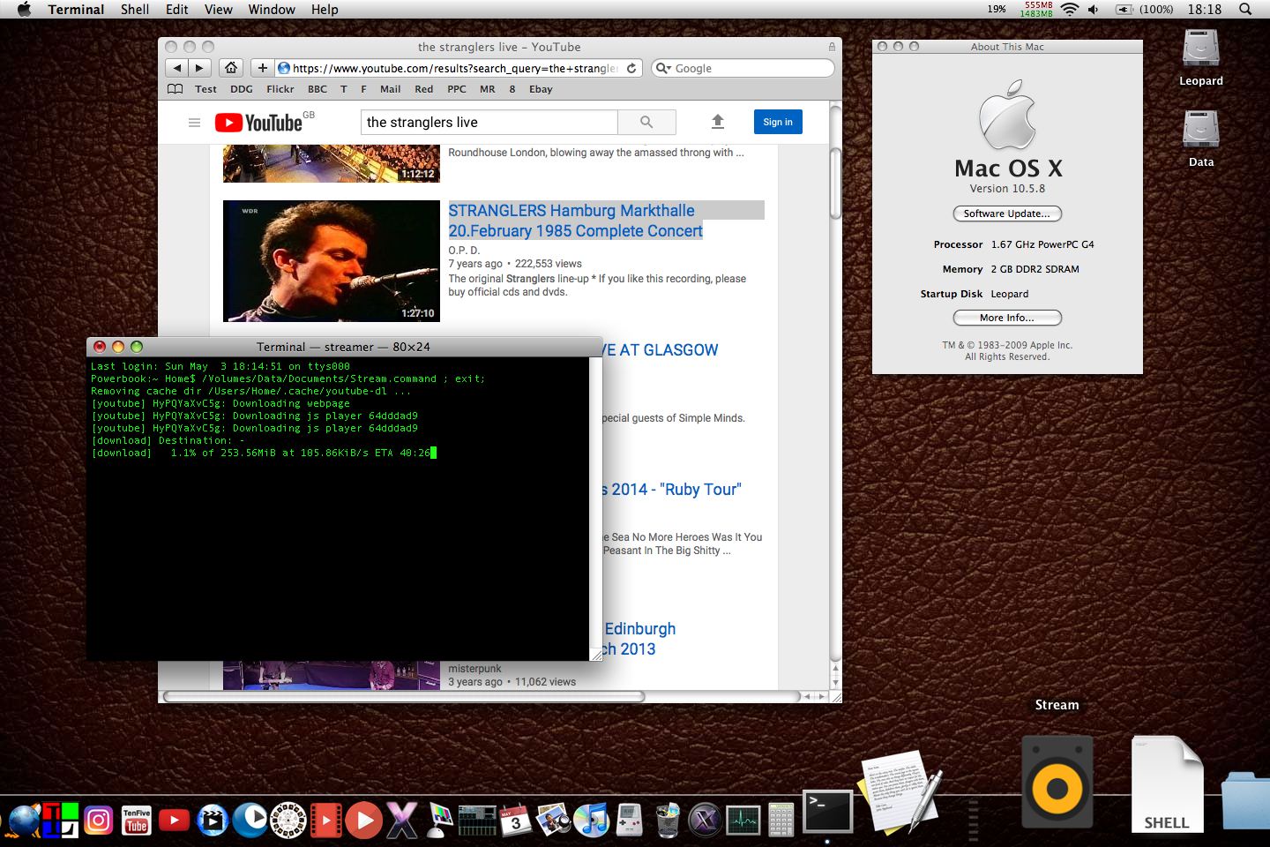Open STRANGLERS Hamburg Markthalle video link
The image size is (1270, 847).
pyautogui.click(x=575, y=221)
